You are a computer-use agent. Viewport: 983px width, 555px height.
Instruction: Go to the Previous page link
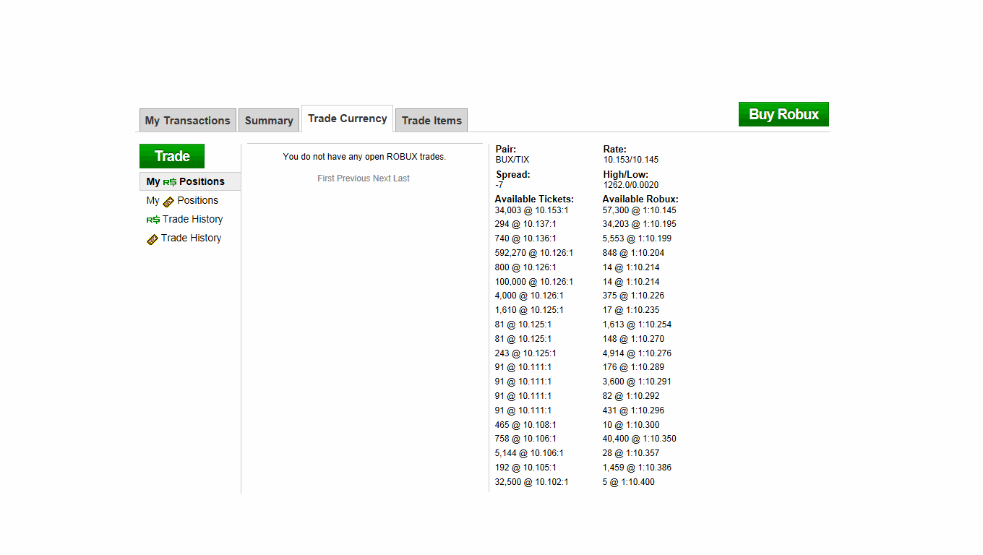click(x=353, y=178)
